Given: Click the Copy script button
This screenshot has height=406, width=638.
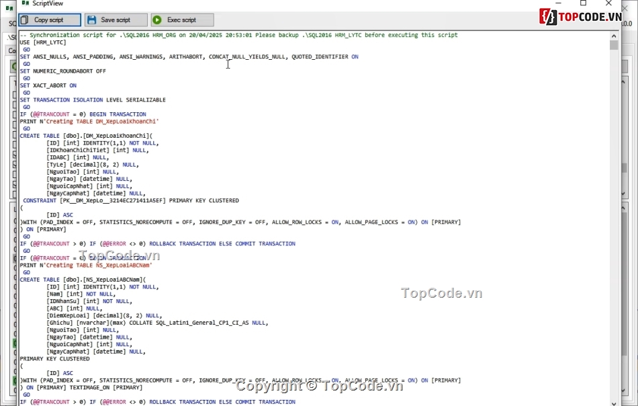Looking at the screenshot, I should pyautogui.click(x=49, y=20).
